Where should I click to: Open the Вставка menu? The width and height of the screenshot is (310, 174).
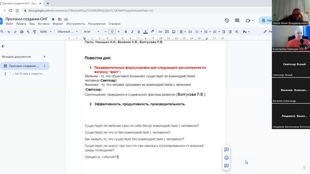[x=44, y=24]
